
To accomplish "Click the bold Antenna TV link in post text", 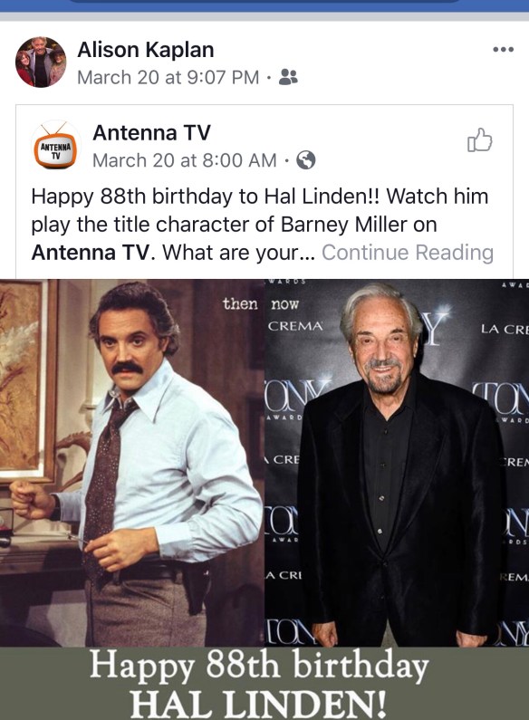I will 91,252.
